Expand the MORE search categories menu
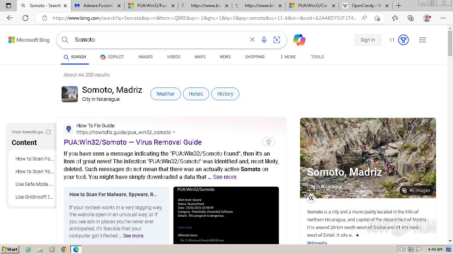The width and height of the screenshot is (453, 254). (x=288, y=57)
